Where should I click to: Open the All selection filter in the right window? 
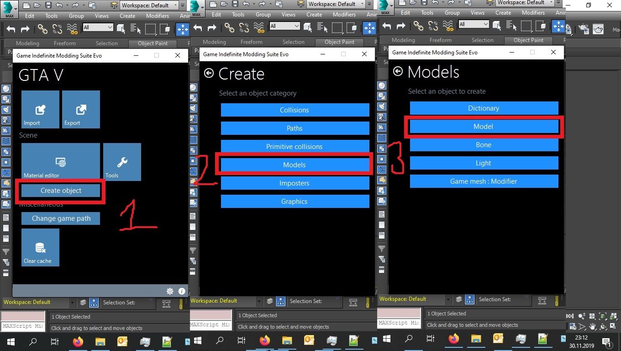click(x=474, y=24)
